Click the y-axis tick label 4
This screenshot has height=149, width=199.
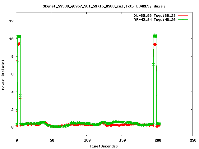(12, 92)
